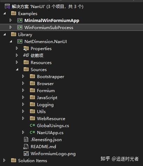Click the GlobalUsings.cs C# file icon

(32, 125)
